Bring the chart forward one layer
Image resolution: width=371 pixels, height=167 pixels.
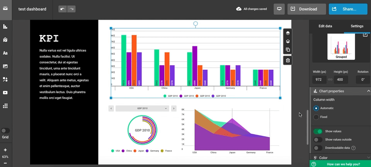(x=288, y=33)
